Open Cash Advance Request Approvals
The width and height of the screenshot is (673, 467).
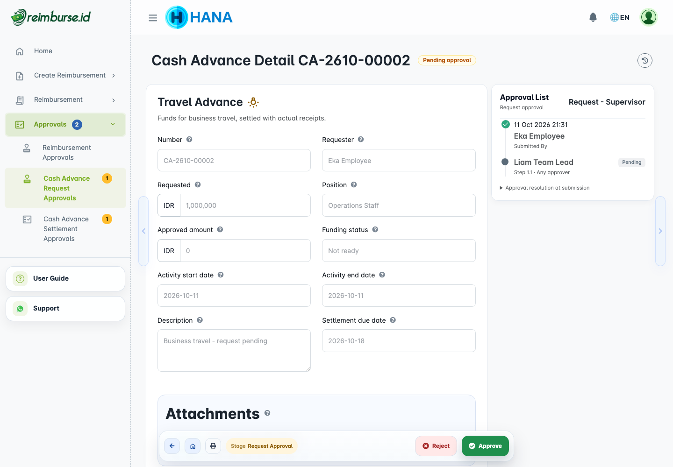[65, 188]
